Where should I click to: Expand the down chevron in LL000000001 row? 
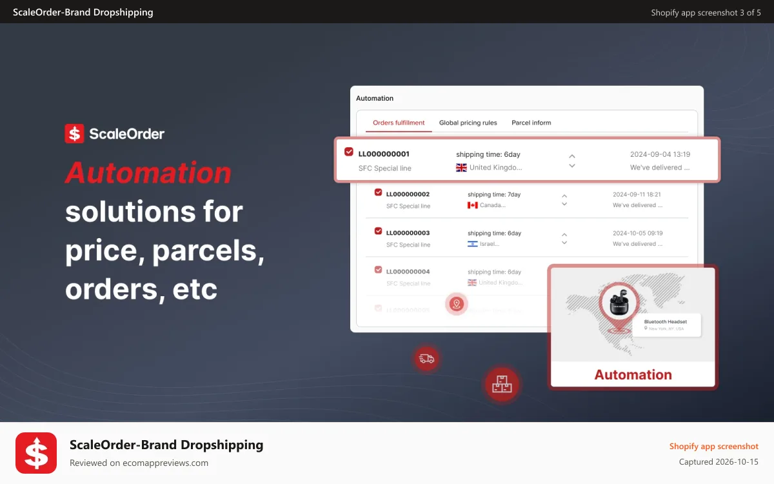[x=571, y=166]
